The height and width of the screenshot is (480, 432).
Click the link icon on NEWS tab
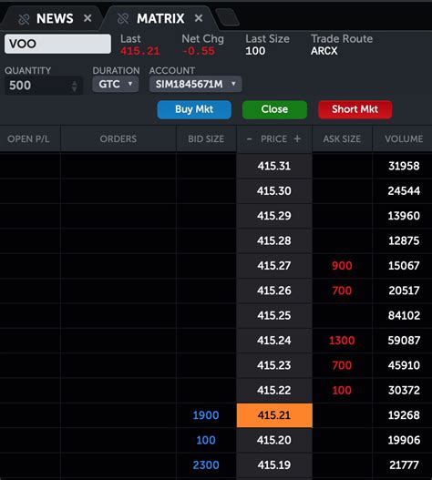click(24, 19)
